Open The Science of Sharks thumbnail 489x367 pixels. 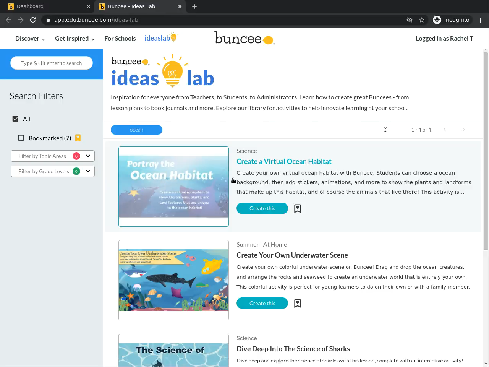coord(173,351)
